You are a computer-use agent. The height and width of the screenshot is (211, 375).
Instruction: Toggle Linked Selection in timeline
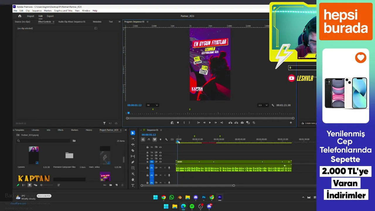(154, 139)
